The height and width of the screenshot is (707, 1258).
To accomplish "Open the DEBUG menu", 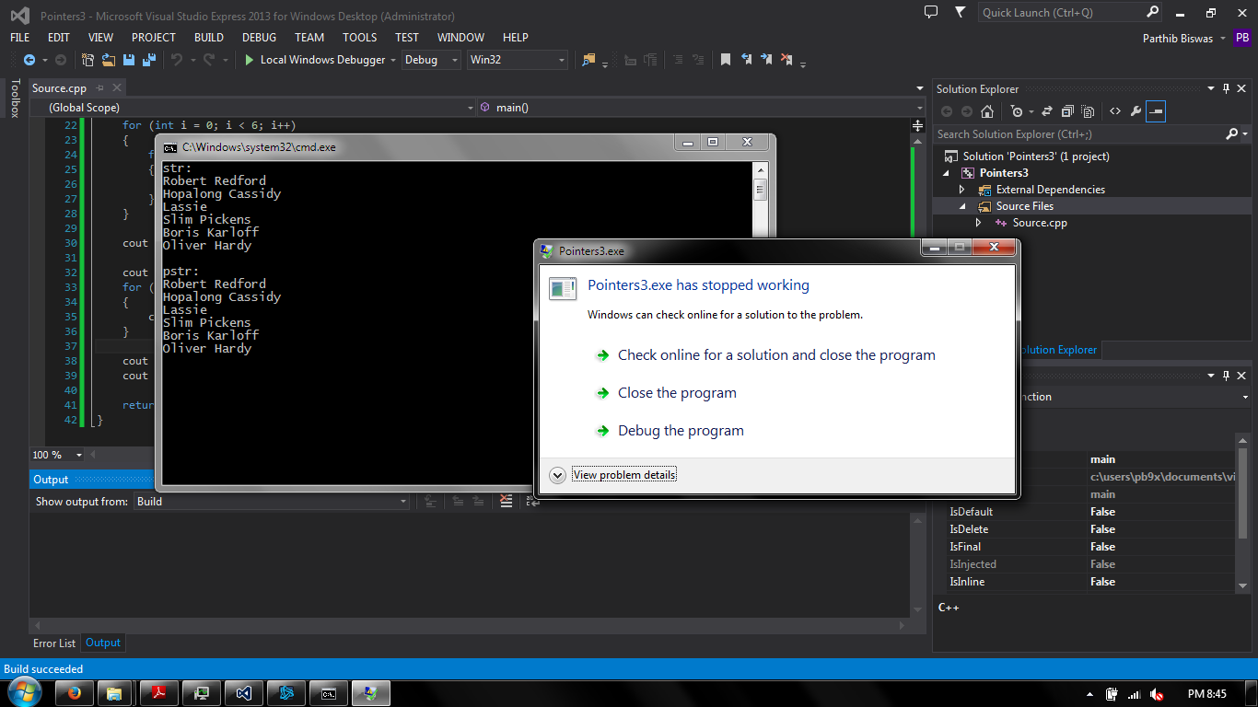I will (259, 38).
